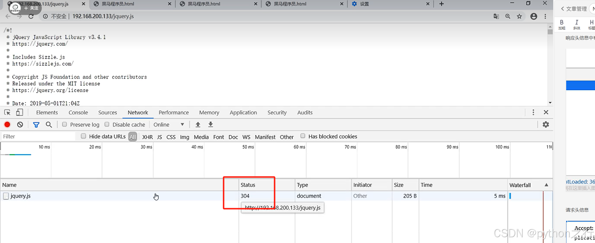The height and width of the screenshot is (243, 595).
Task: Filter requests by Media
Action: click(x=201, y=137)
